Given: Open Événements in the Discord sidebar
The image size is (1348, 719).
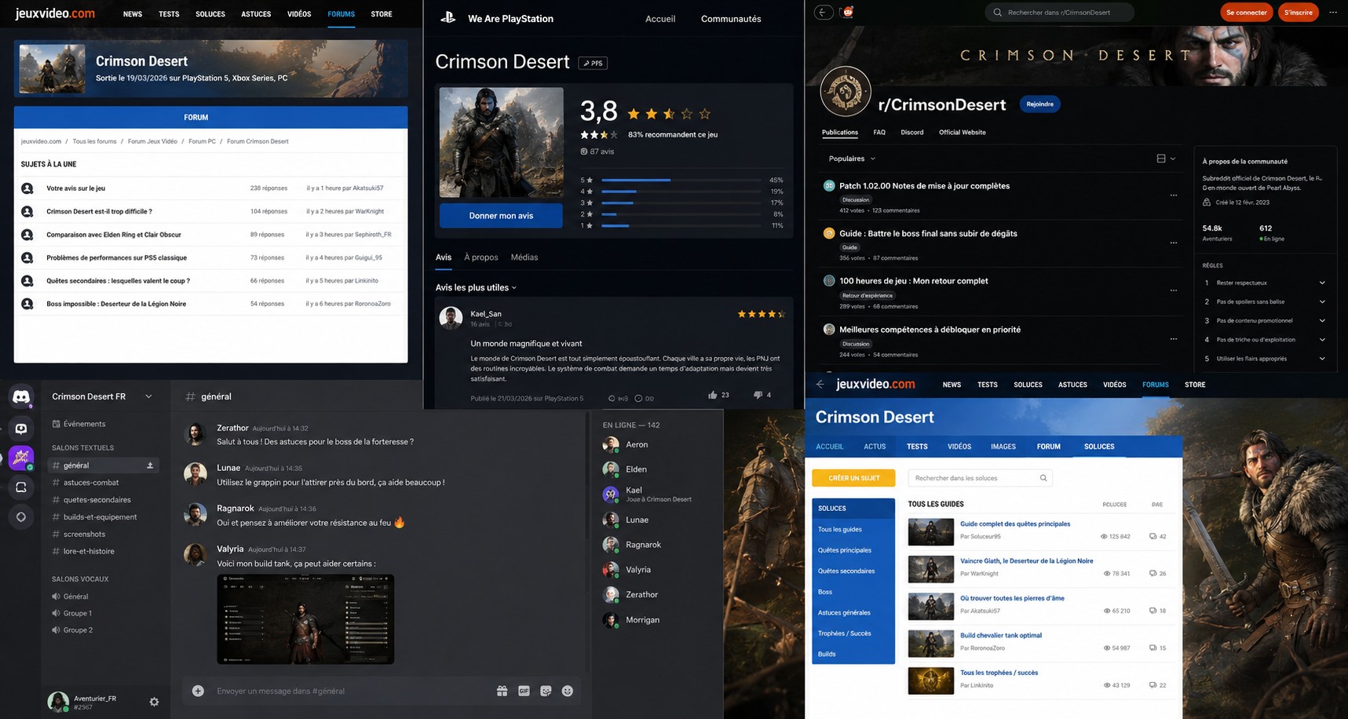Looking at the screenshot, I should pyautogui.click(x=84, y=424).
